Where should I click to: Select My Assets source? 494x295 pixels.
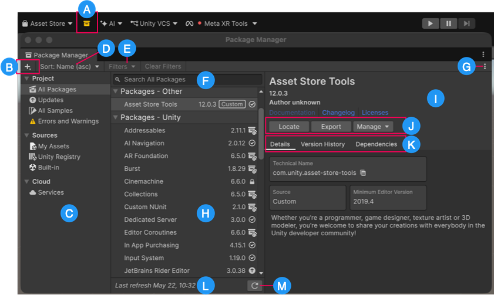click(x=65, y=146)
